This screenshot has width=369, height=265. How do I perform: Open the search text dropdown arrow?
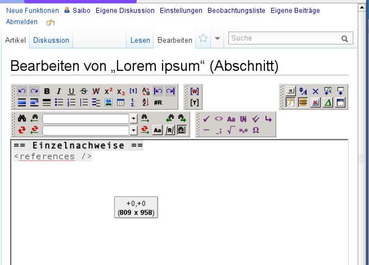point(133,119)
